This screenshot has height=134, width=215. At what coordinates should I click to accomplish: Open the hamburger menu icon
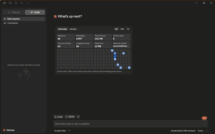[x=5, y=3]
